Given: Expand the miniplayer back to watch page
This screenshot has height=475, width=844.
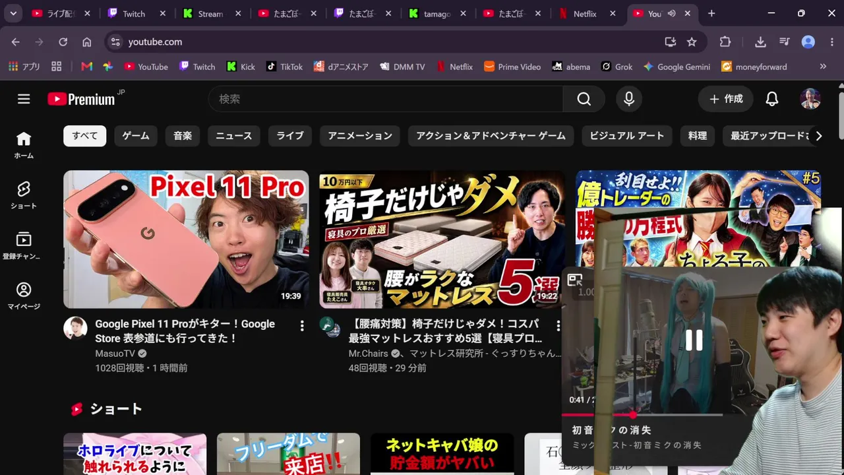Looking at the screenshot, I should (575, 280).
